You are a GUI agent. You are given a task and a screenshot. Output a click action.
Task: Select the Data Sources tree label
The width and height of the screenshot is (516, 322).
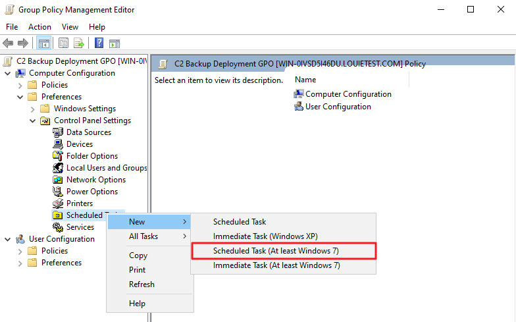tap(89, 132)
